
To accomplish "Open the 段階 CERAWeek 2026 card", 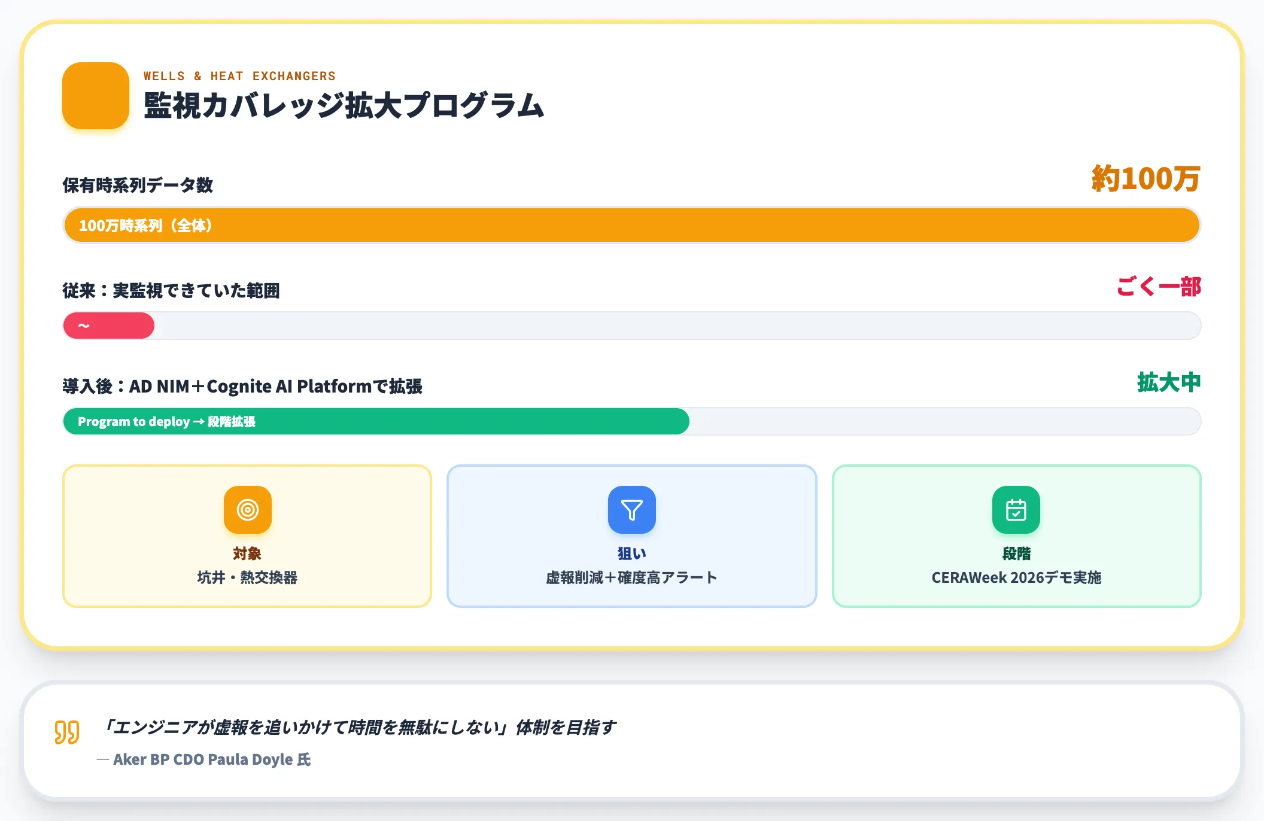I will pos(1016,536).
